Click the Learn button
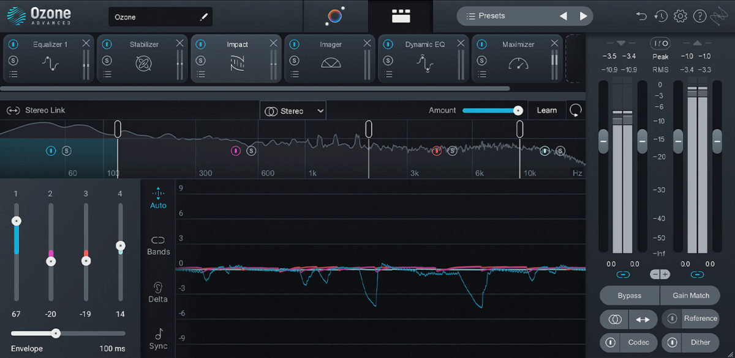The height and width of the screenshot is (358, 735). pos(547,111)
